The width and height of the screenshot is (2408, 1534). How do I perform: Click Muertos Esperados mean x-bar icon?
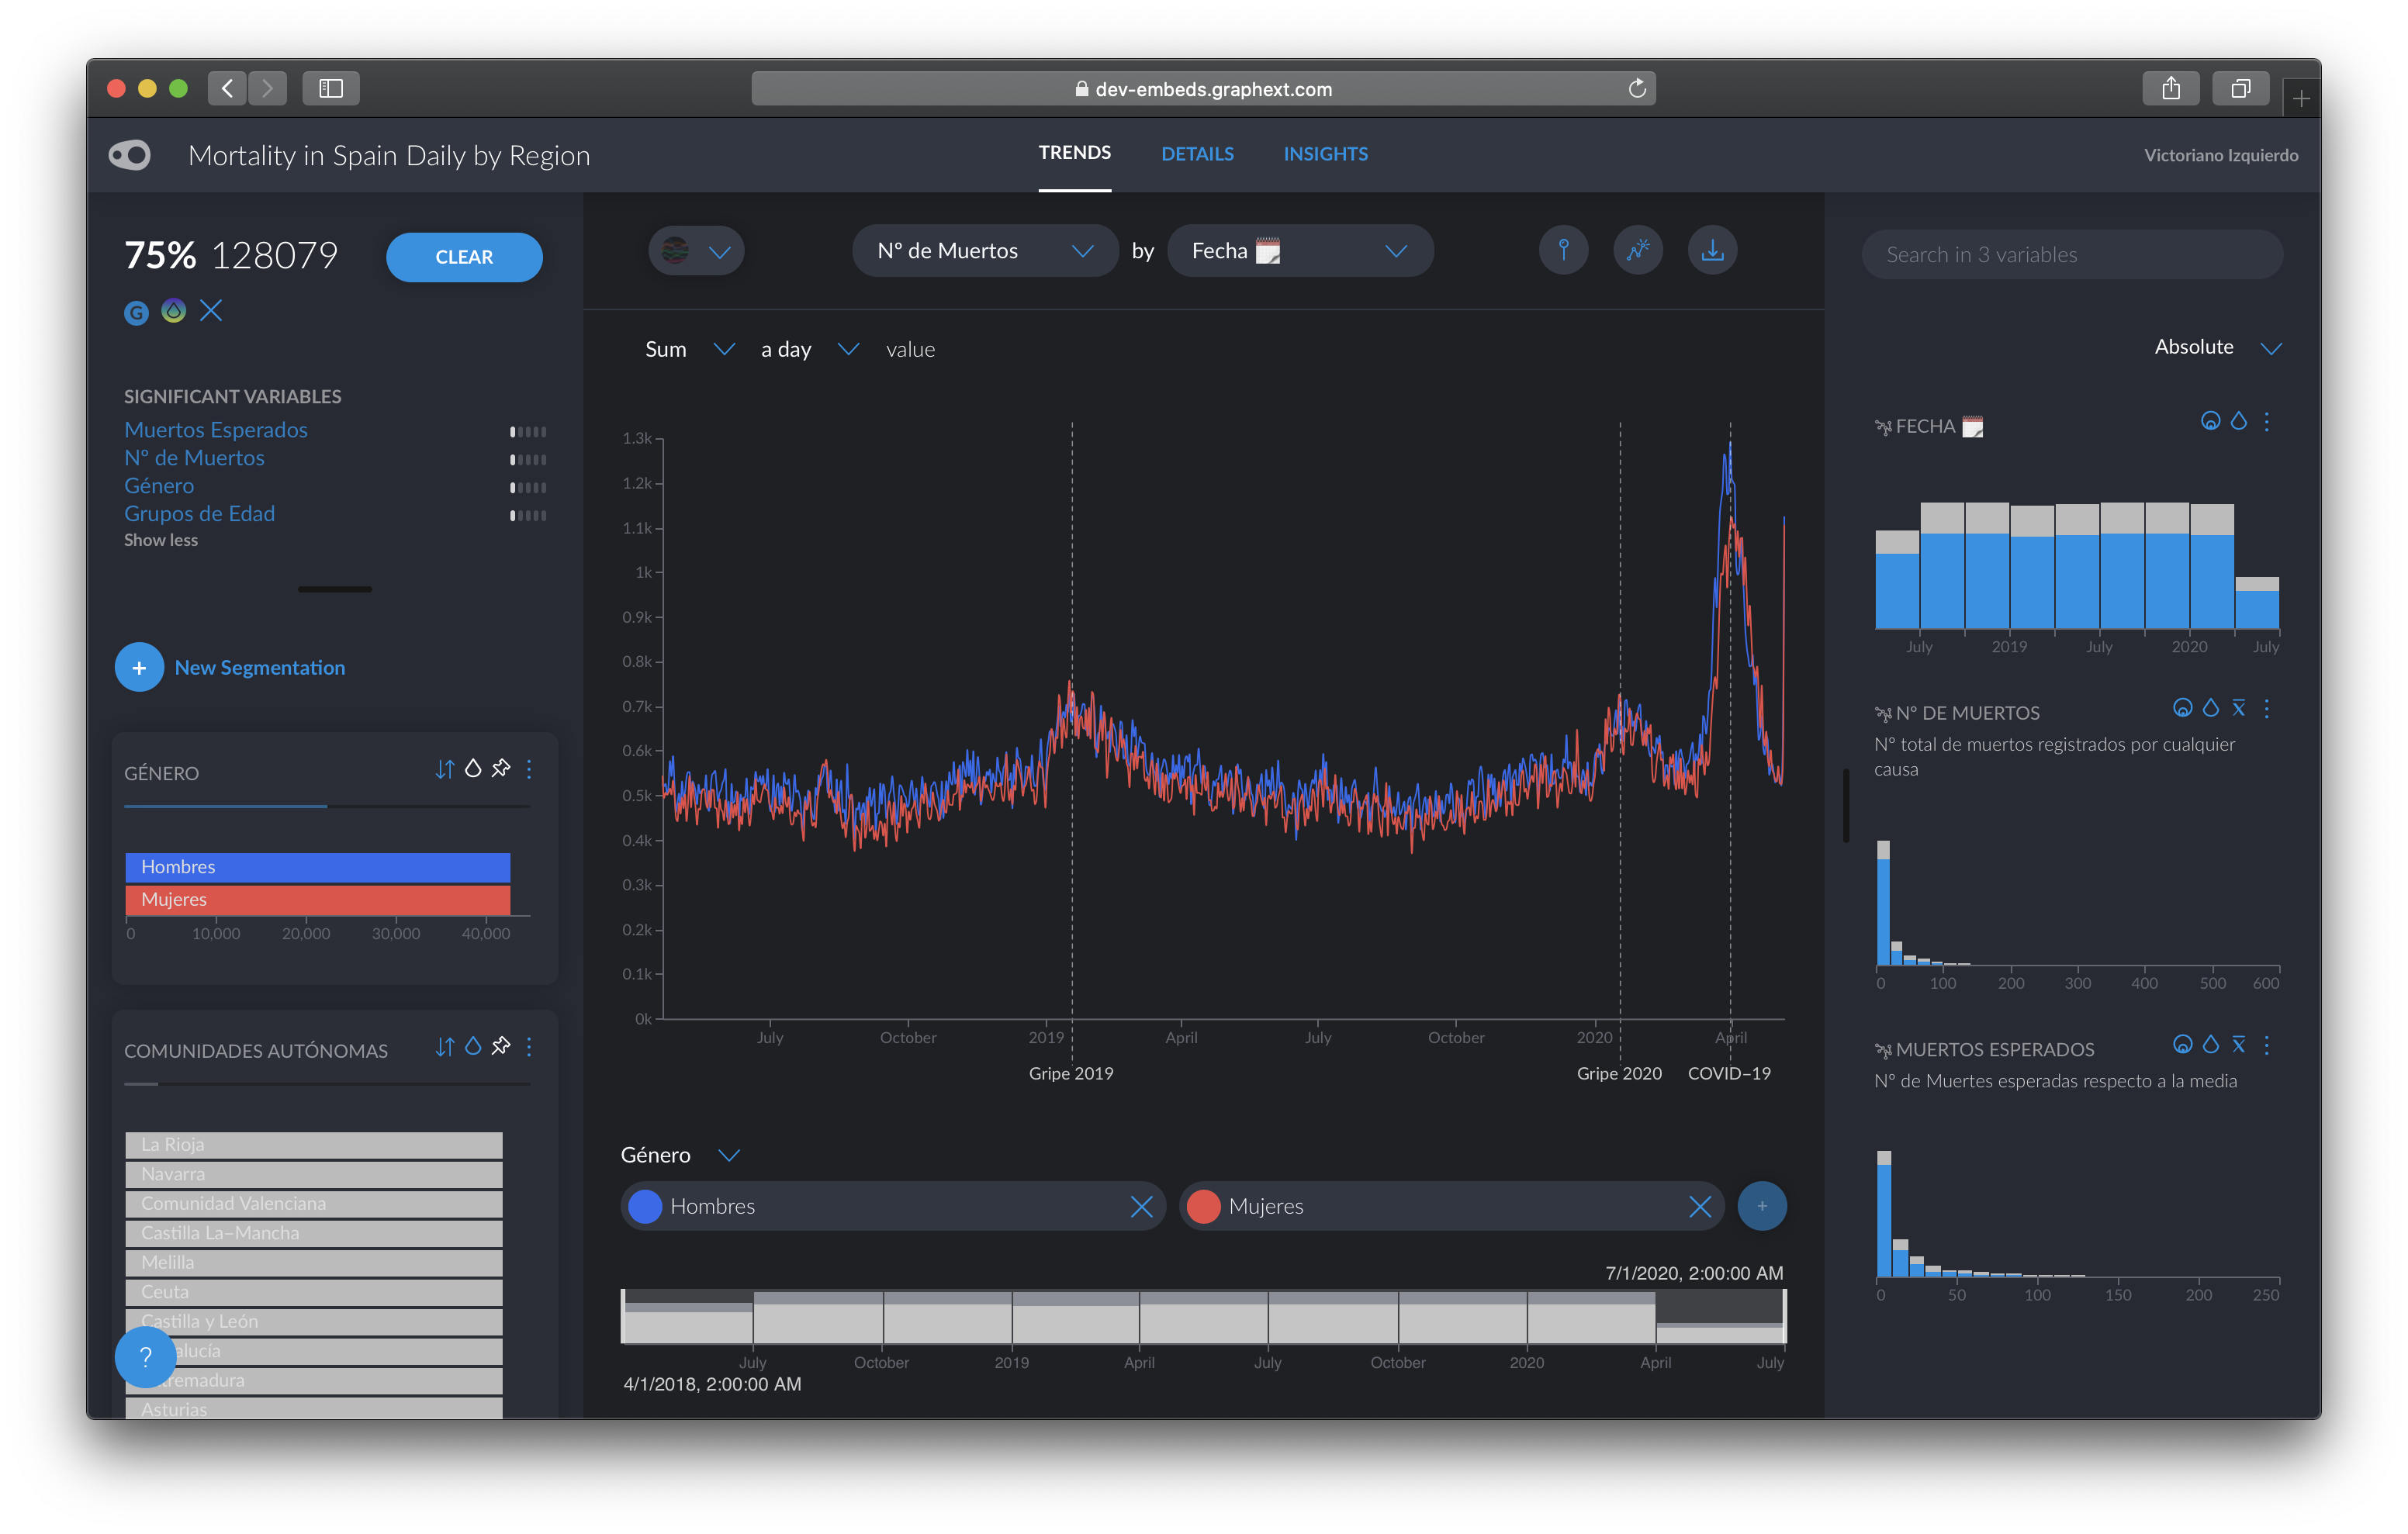coord(2239,1045)
